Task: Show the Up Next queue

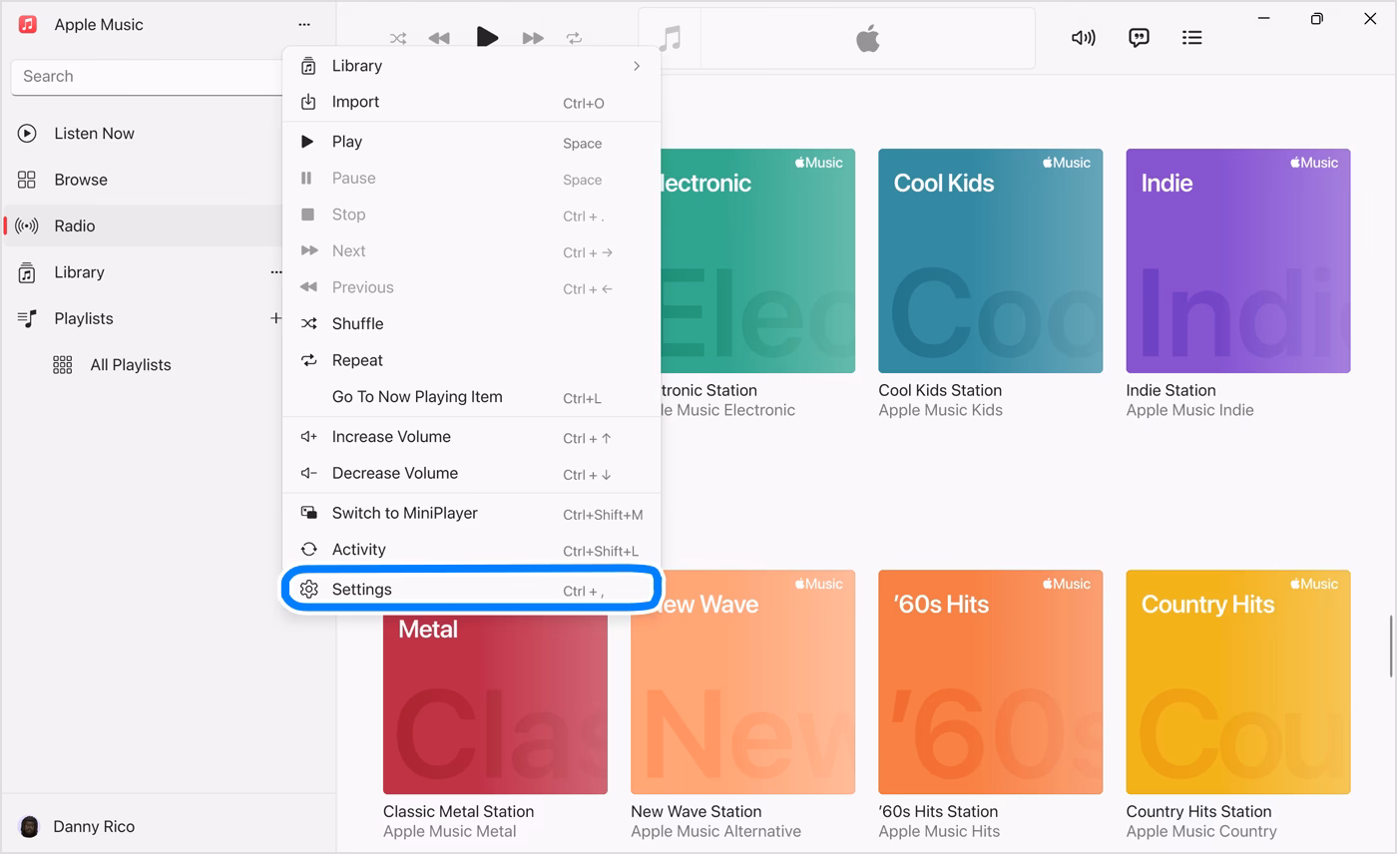Action: (x=1191, y=37)
